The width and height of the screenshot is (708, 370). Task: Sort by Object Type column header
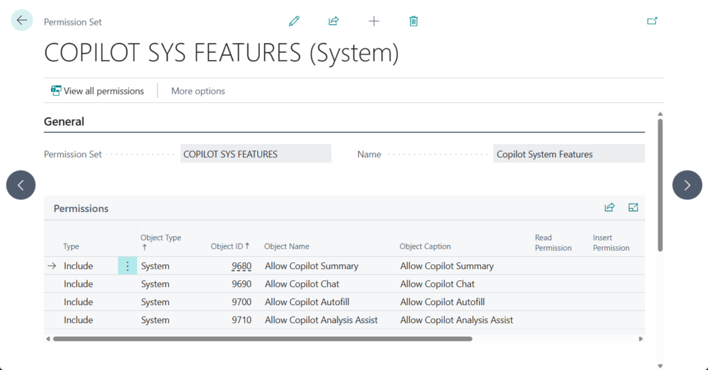tap(160, 242)
